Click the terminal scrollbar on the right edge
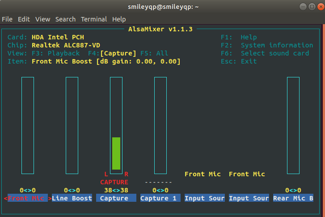 pyautogui.click(x=324, y=120)
